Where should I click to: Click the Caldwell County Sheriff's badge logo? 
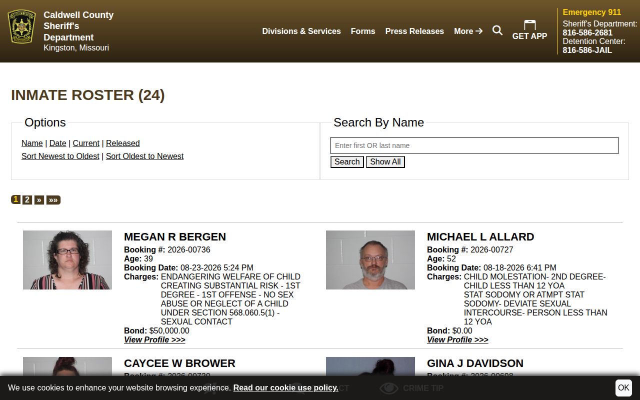[21, 26]
